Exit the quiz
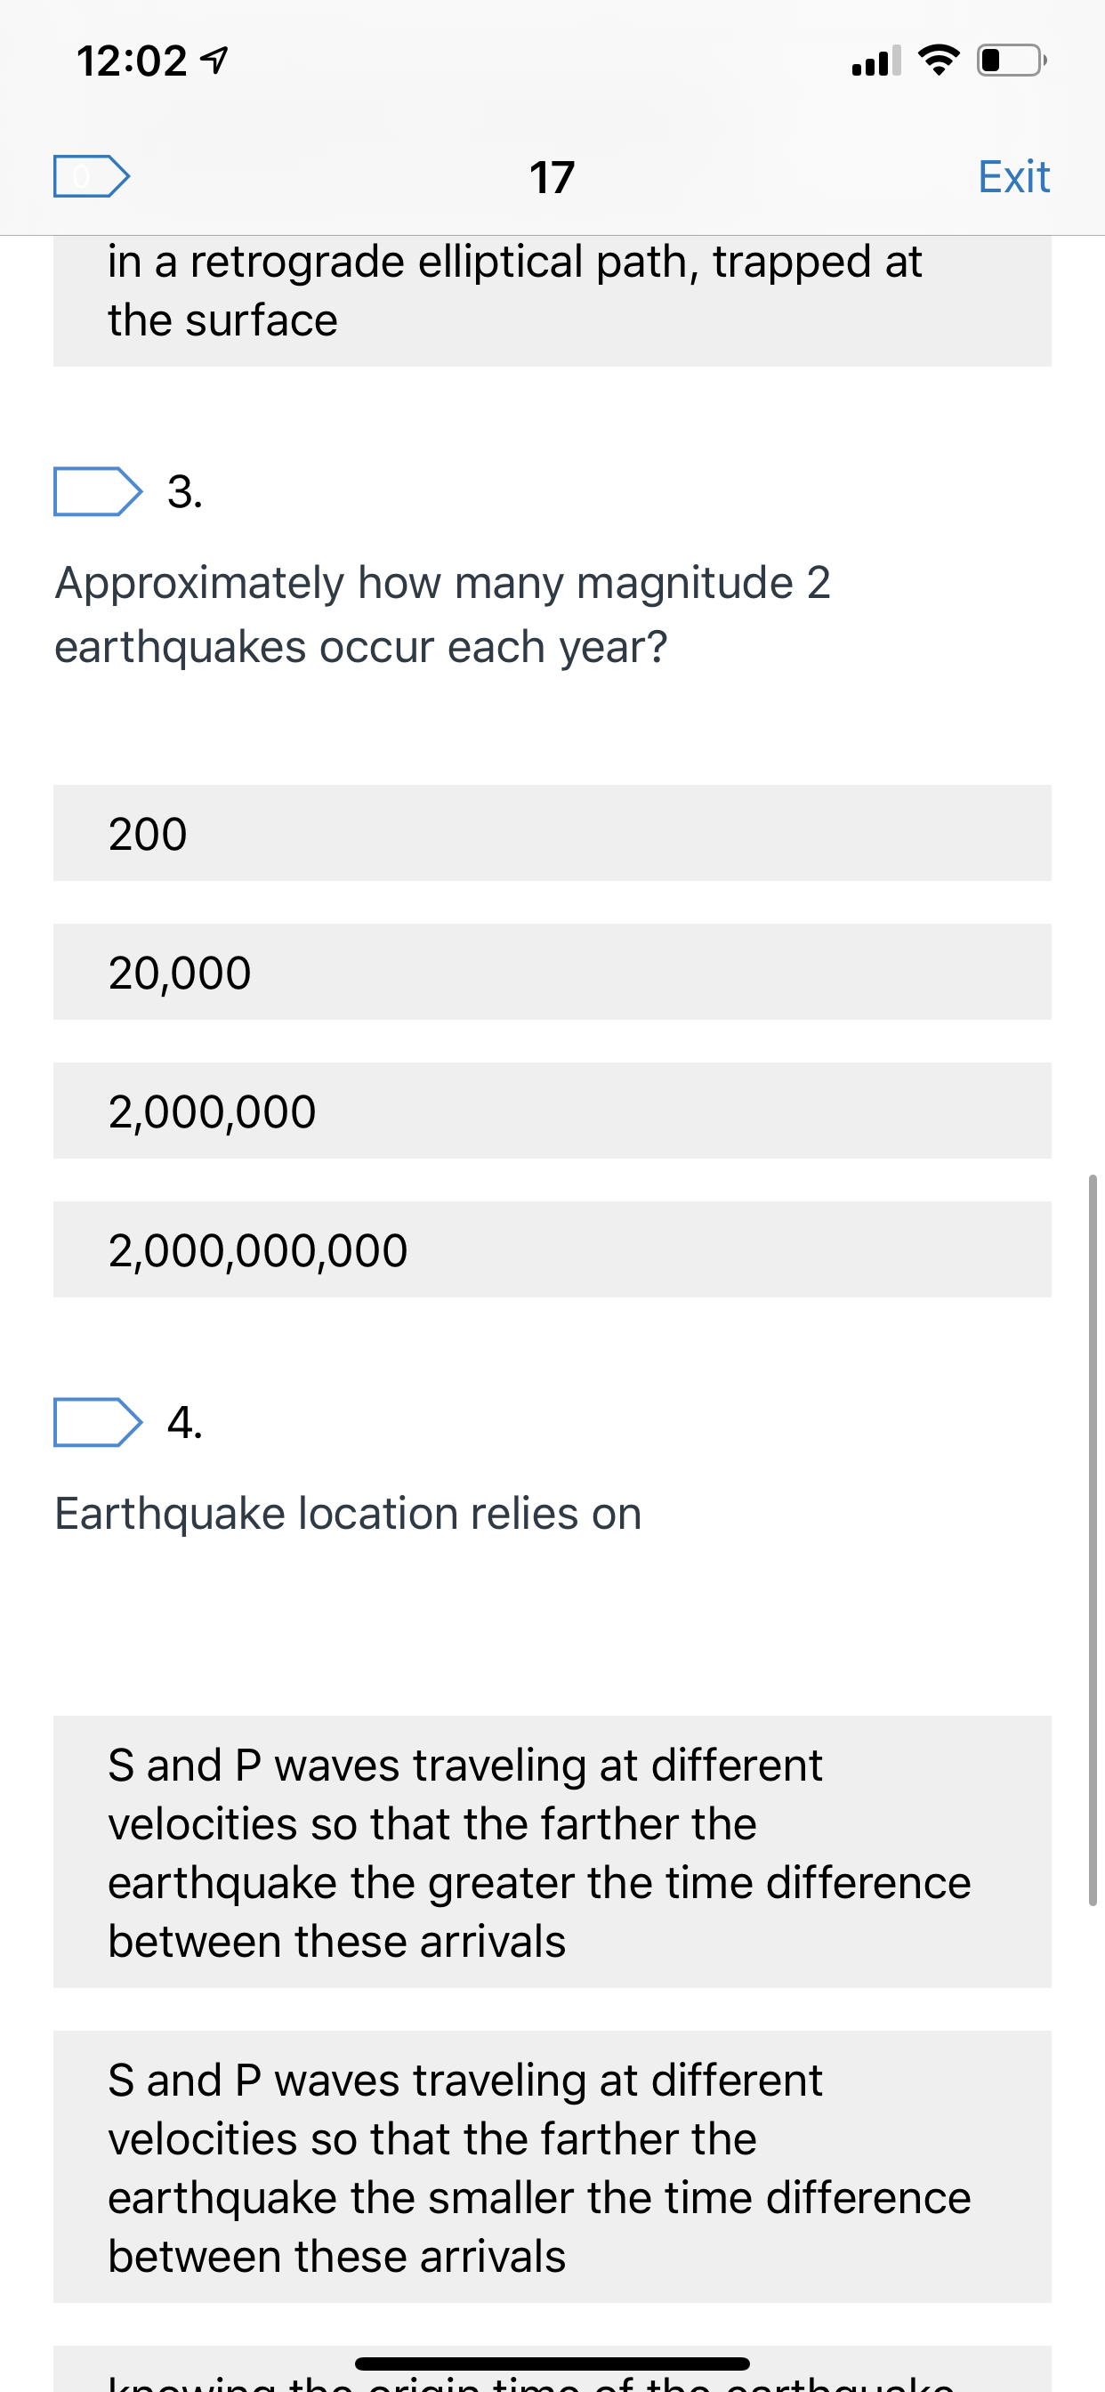Image resolution: width=1105 pixels, height=2392 pixels. 1013,176
